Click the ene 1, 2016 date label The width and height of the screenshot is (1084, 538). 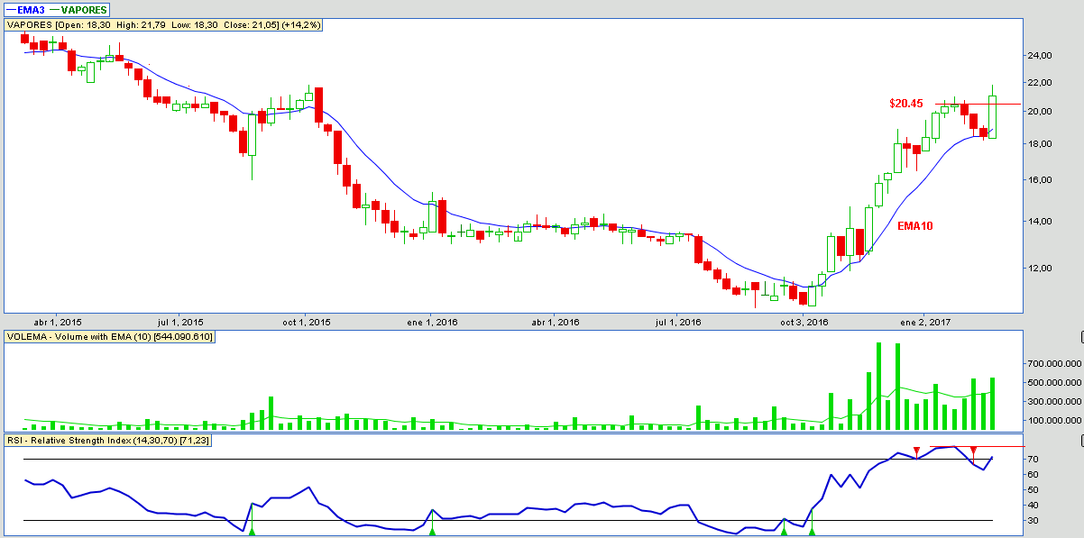[432, 322]
